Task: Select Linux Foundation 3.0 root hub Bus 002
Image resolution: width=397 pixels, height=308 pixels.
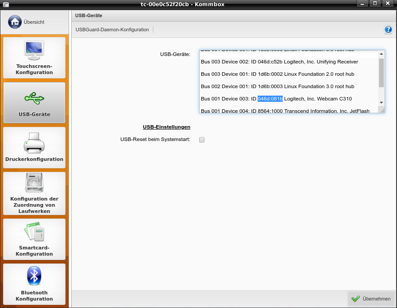Action: 277,86
